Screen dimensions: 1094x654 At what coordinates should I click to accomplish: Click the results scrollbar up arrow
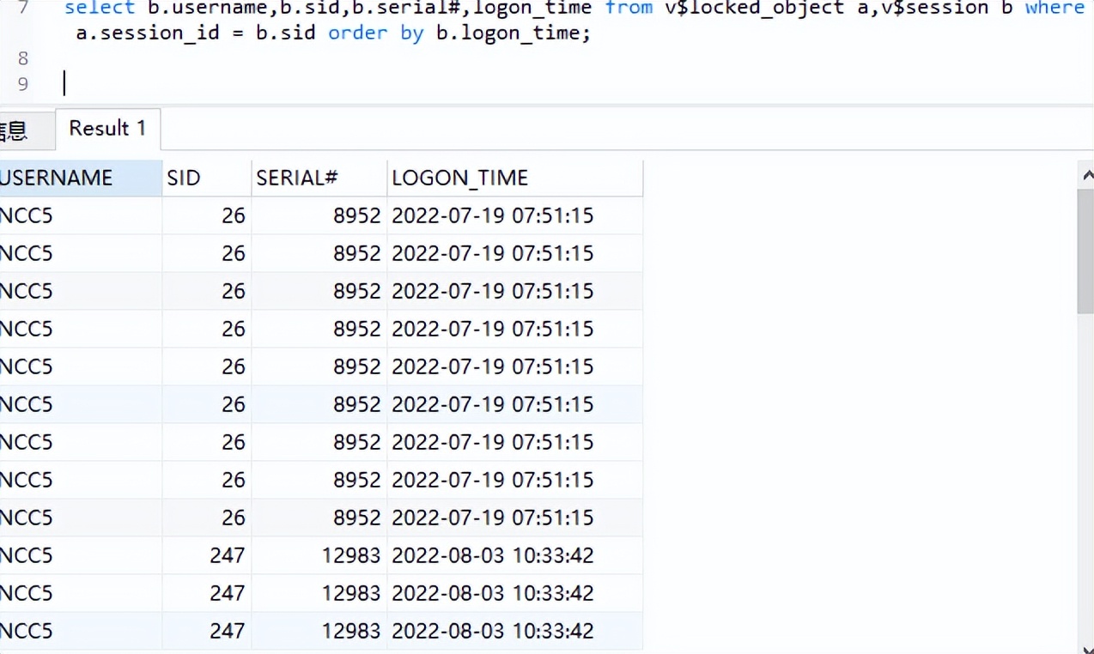click(x=1085, y=175)
